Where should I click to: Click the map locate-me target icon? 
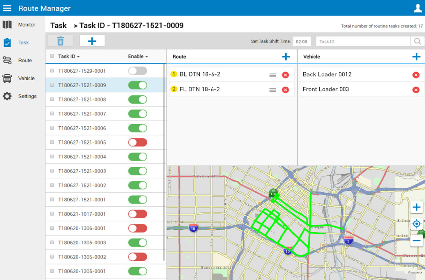[416, 224]
